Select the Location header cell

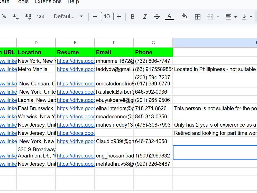pyautogui.click(x=36, y=52)
